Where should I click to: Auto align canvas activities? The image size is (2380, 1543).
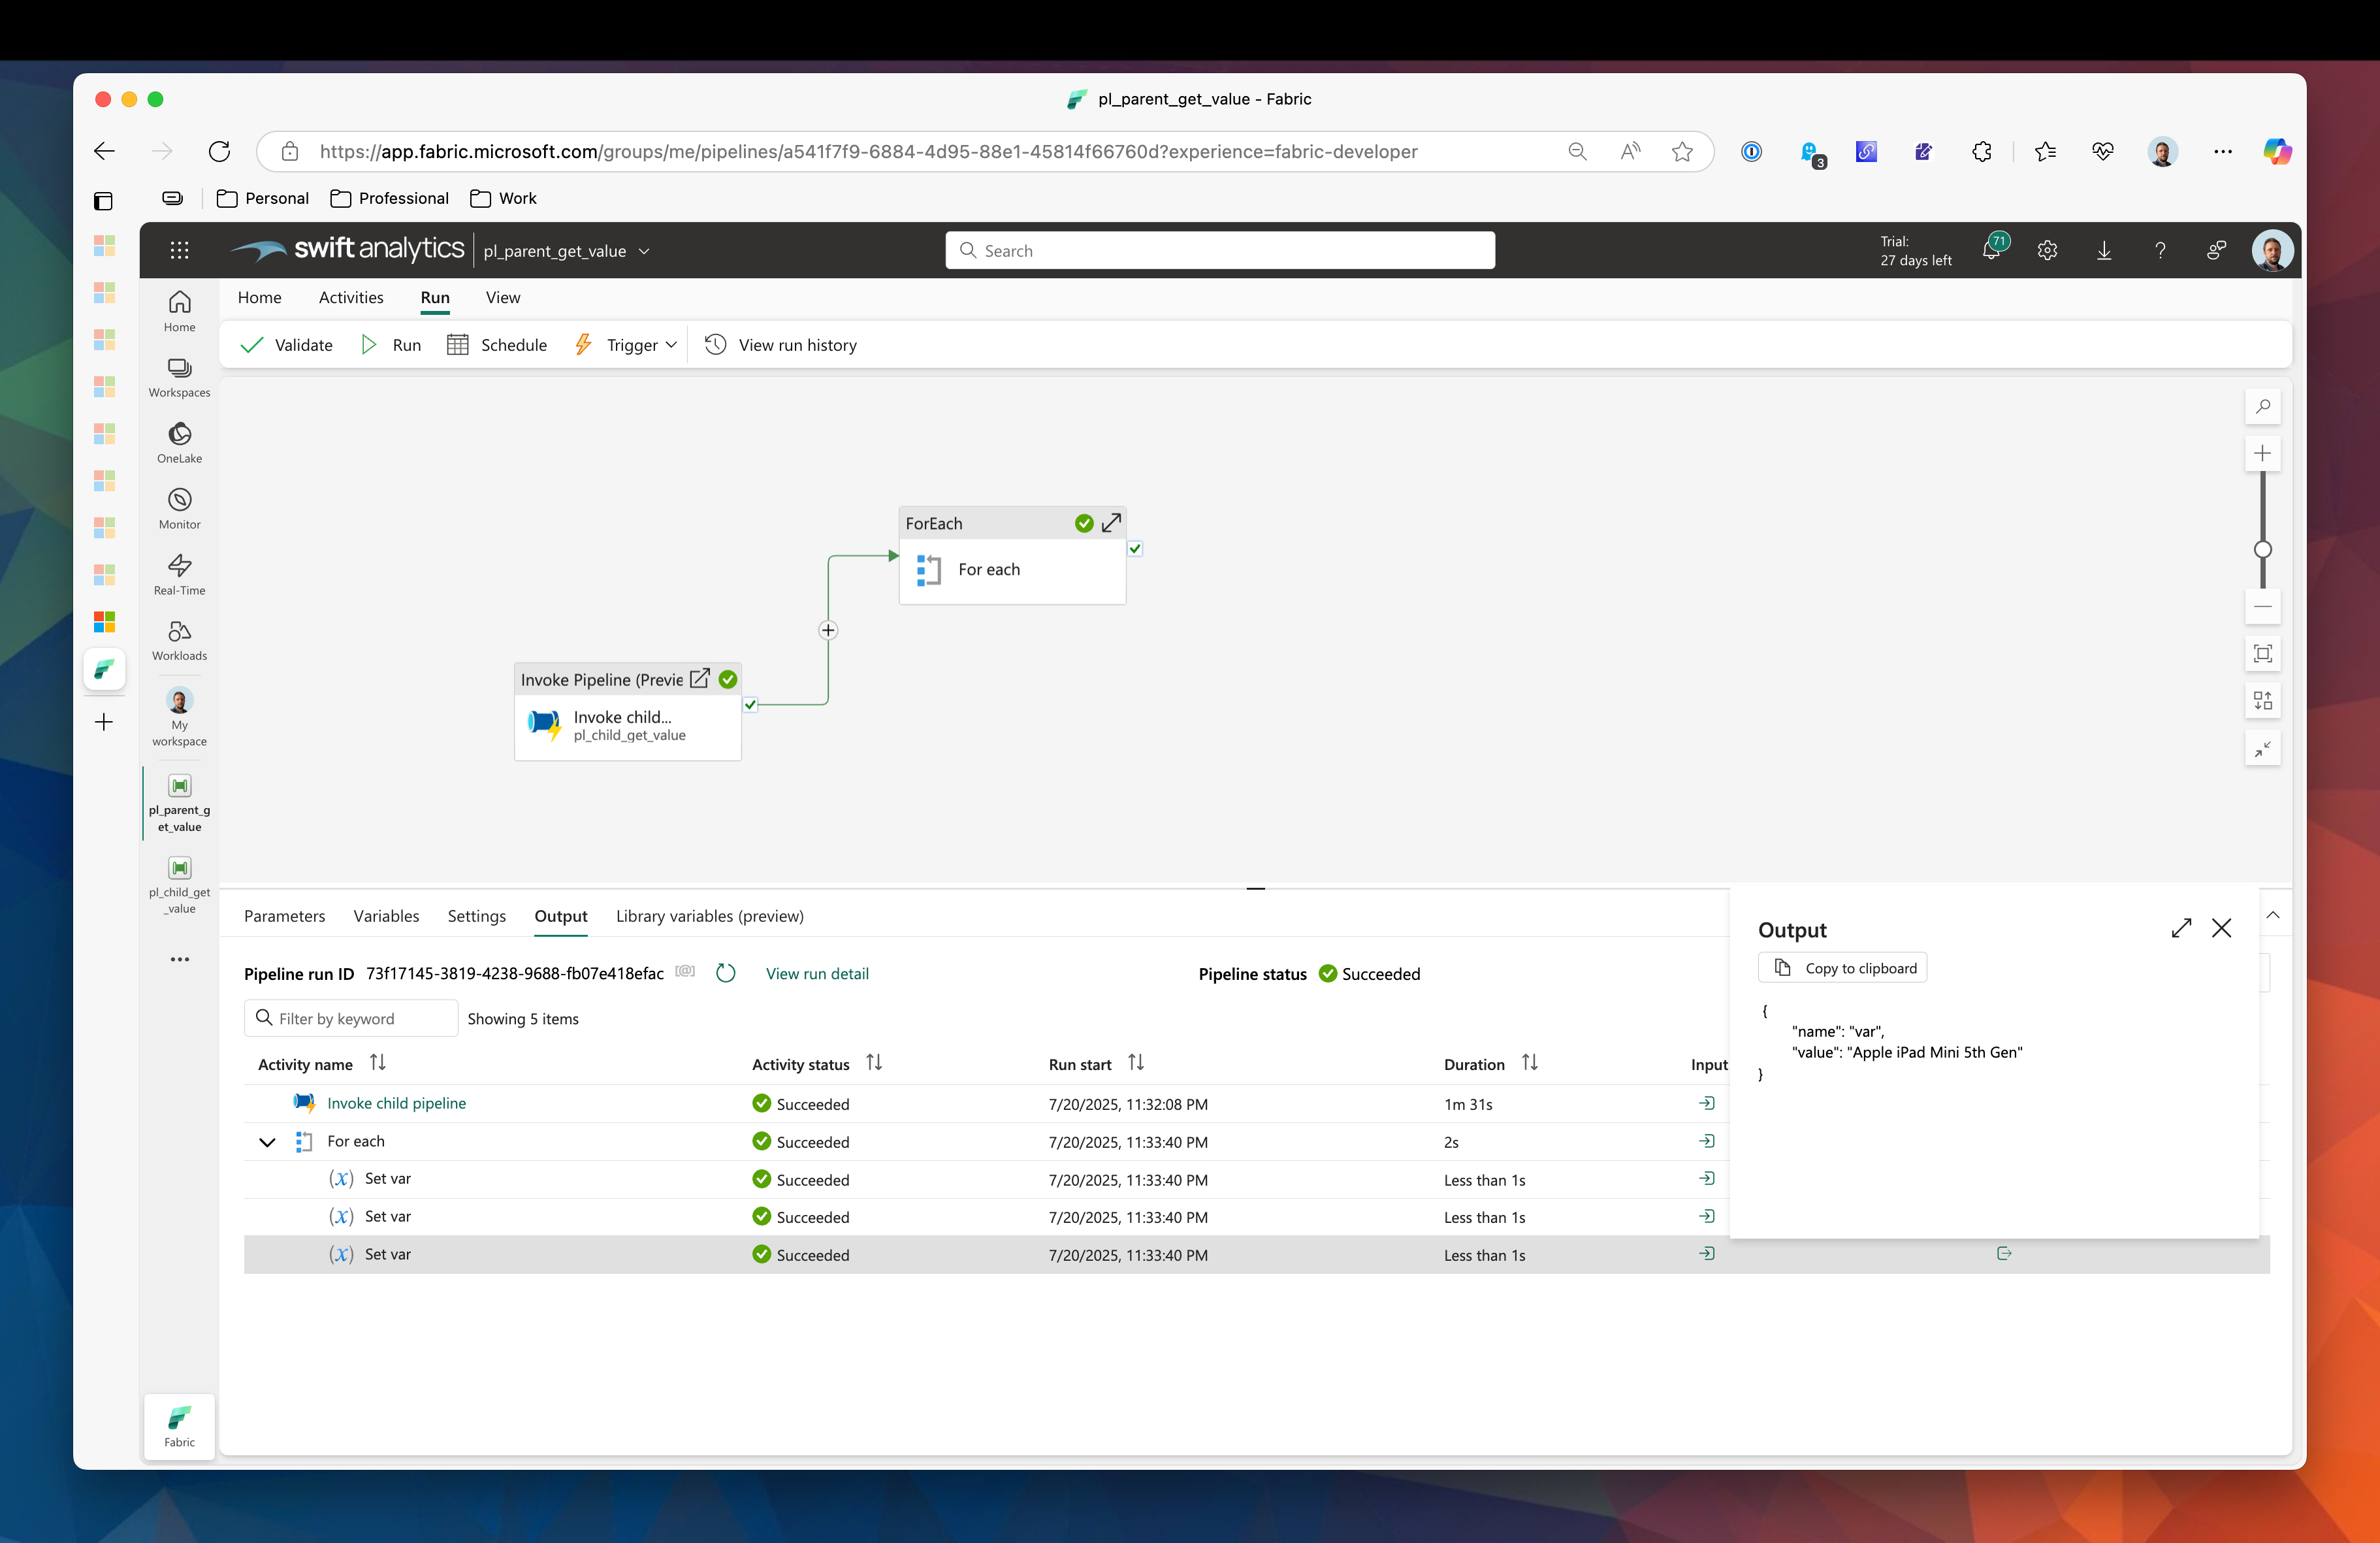click(2262, 700)
